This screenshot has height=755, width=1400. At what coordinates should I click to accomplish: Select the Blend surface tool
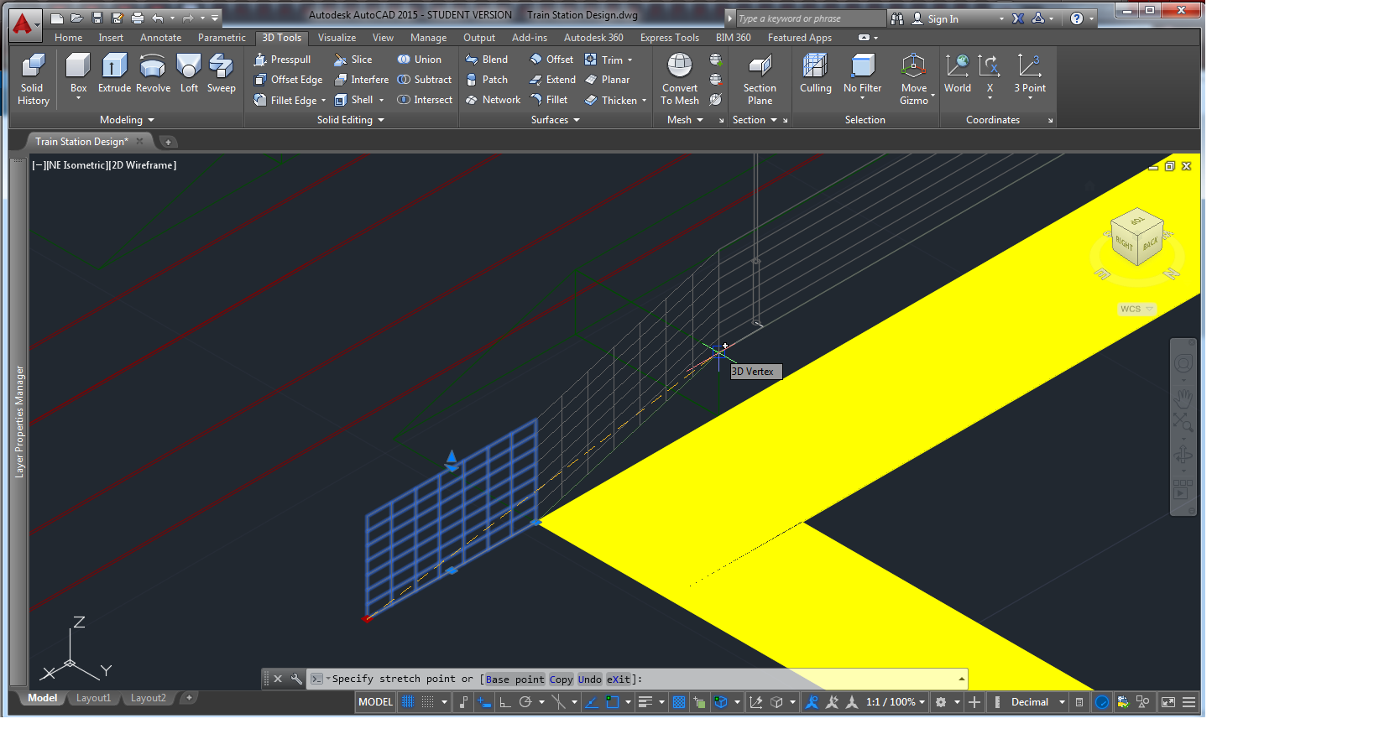[x=487, y=60]
